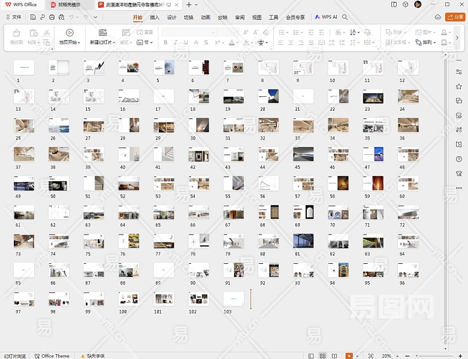Expand the 当页开始 dropdown arrow
The image size is (468, 359).
[80, 43]
